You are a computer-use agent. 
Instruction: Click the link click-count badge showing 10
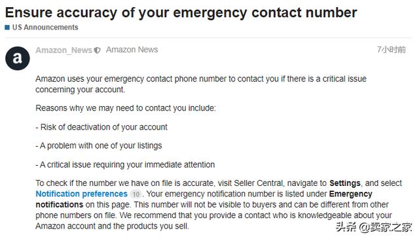[x=136, y=194]
